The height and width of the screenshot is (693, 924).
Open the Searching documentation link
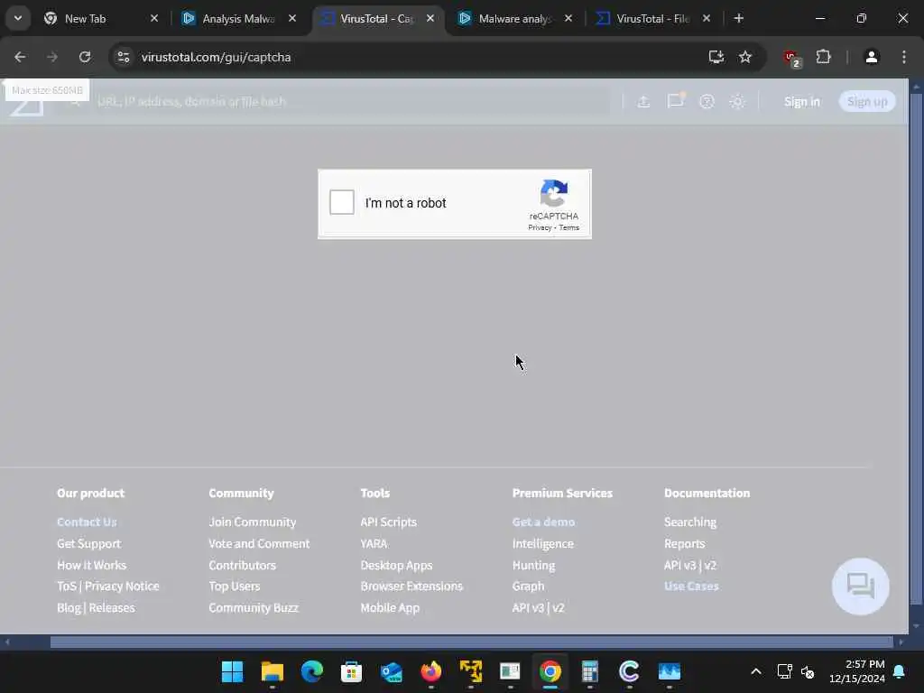690,522
